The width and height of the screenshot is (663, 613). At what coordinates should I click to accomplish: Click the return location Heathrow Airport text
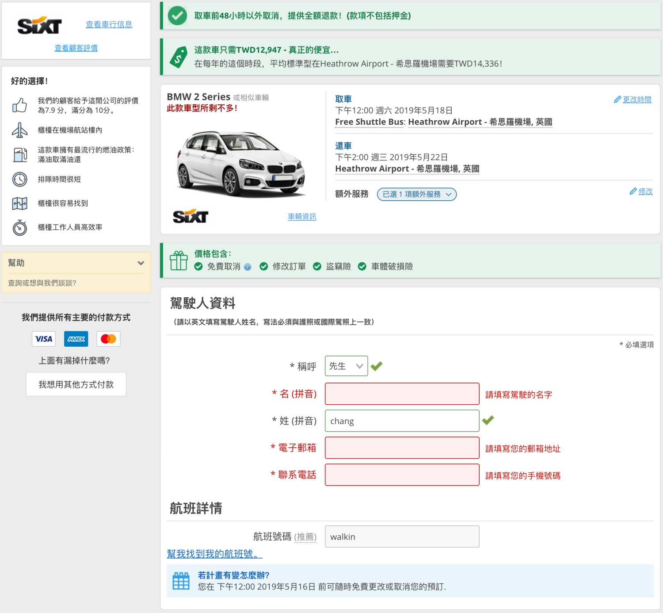click(407, 169)
